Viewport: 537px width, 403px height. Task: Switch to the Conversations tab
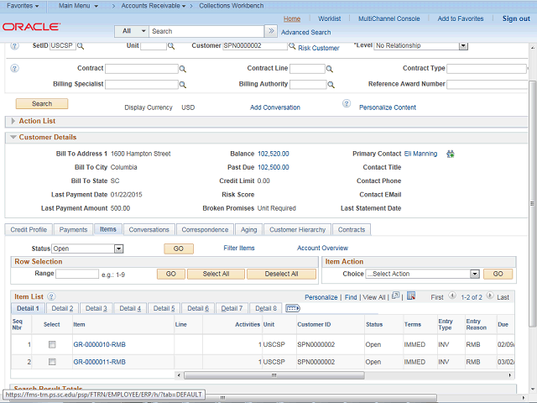point(149,229)
